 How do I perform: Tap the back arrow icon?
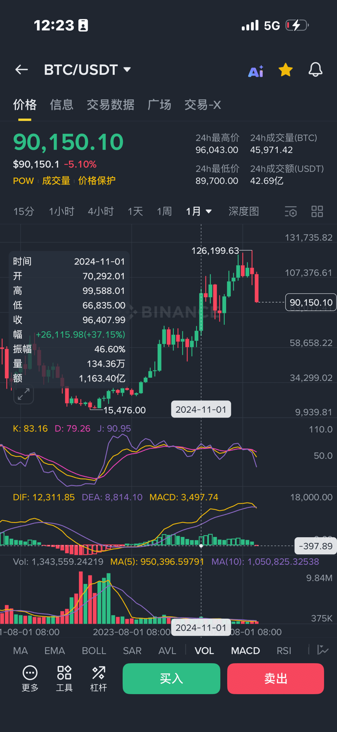(x=22, y=70)
